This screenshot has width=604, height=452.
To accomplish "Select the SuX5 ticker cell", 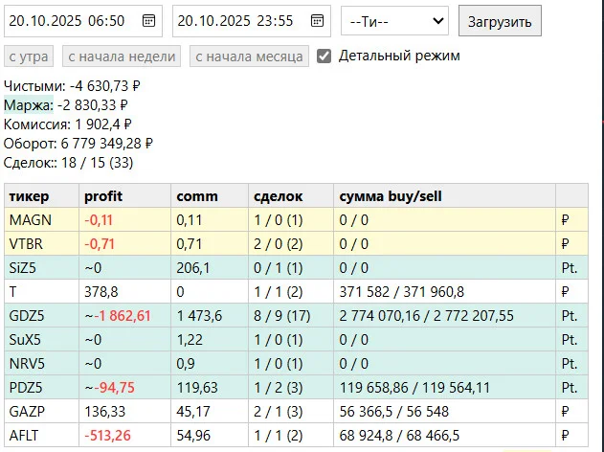I will coord(41,340).
